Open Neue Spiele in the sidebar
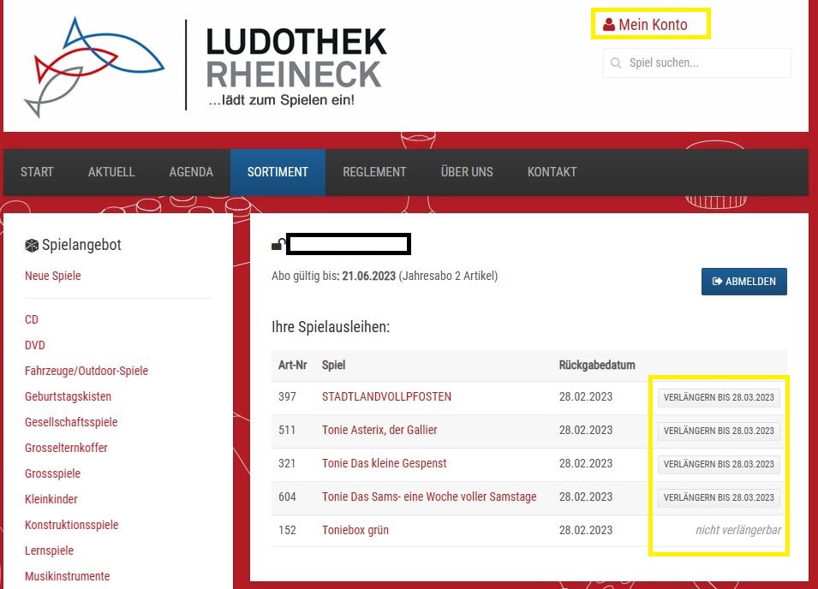The image size is (818, 589). [53, 276]
